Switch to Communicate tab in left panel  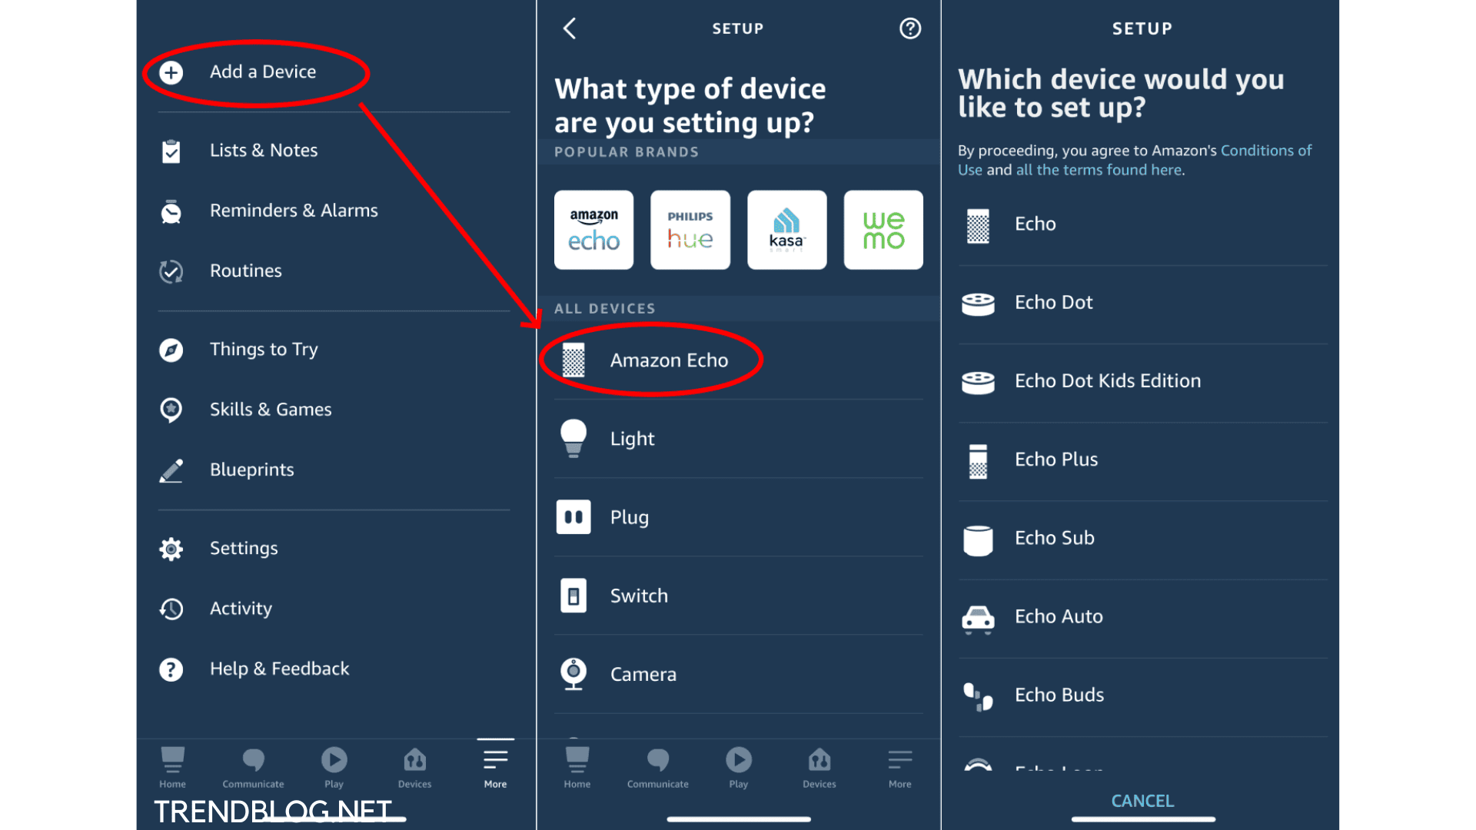click(253, 767)
